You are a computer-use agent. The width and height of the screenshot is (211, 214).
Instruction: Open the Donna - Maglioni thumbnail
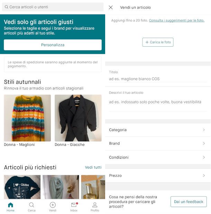tap(27, 118)
